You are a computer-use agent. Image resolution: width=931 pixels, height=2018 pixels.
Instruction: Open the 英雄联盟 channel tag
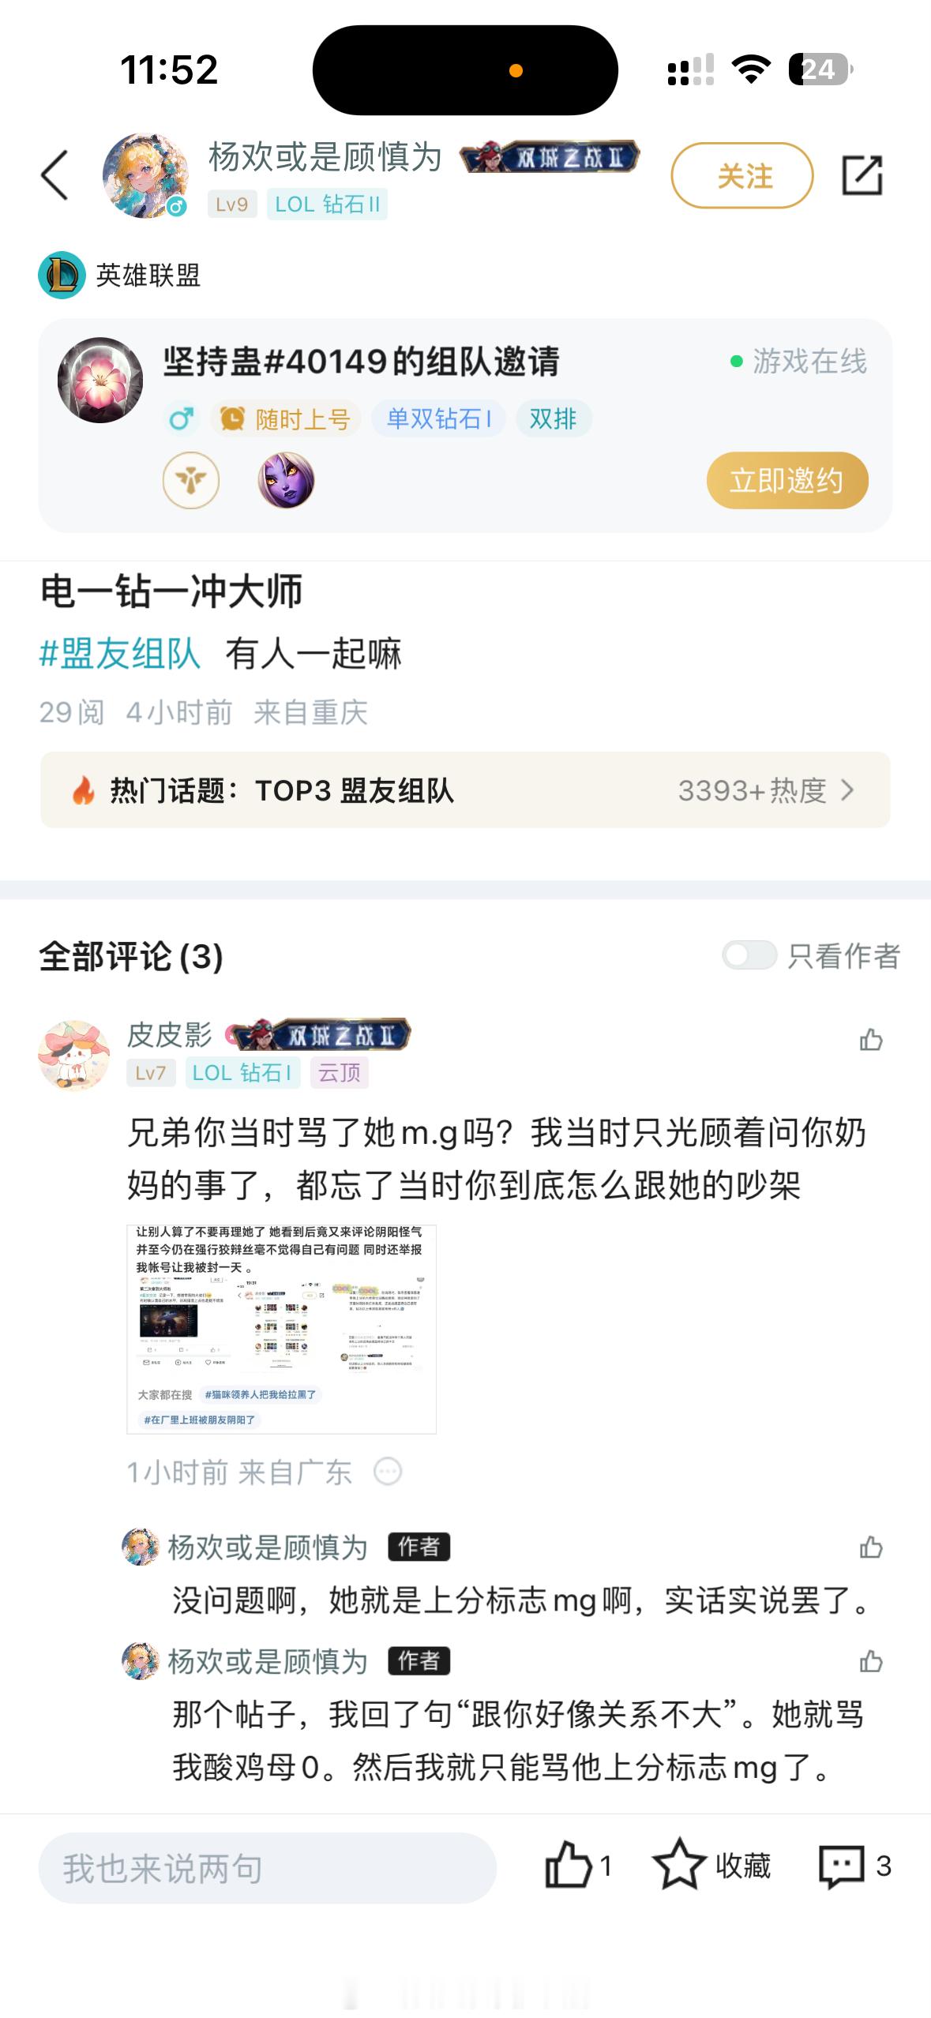point(119,275)
